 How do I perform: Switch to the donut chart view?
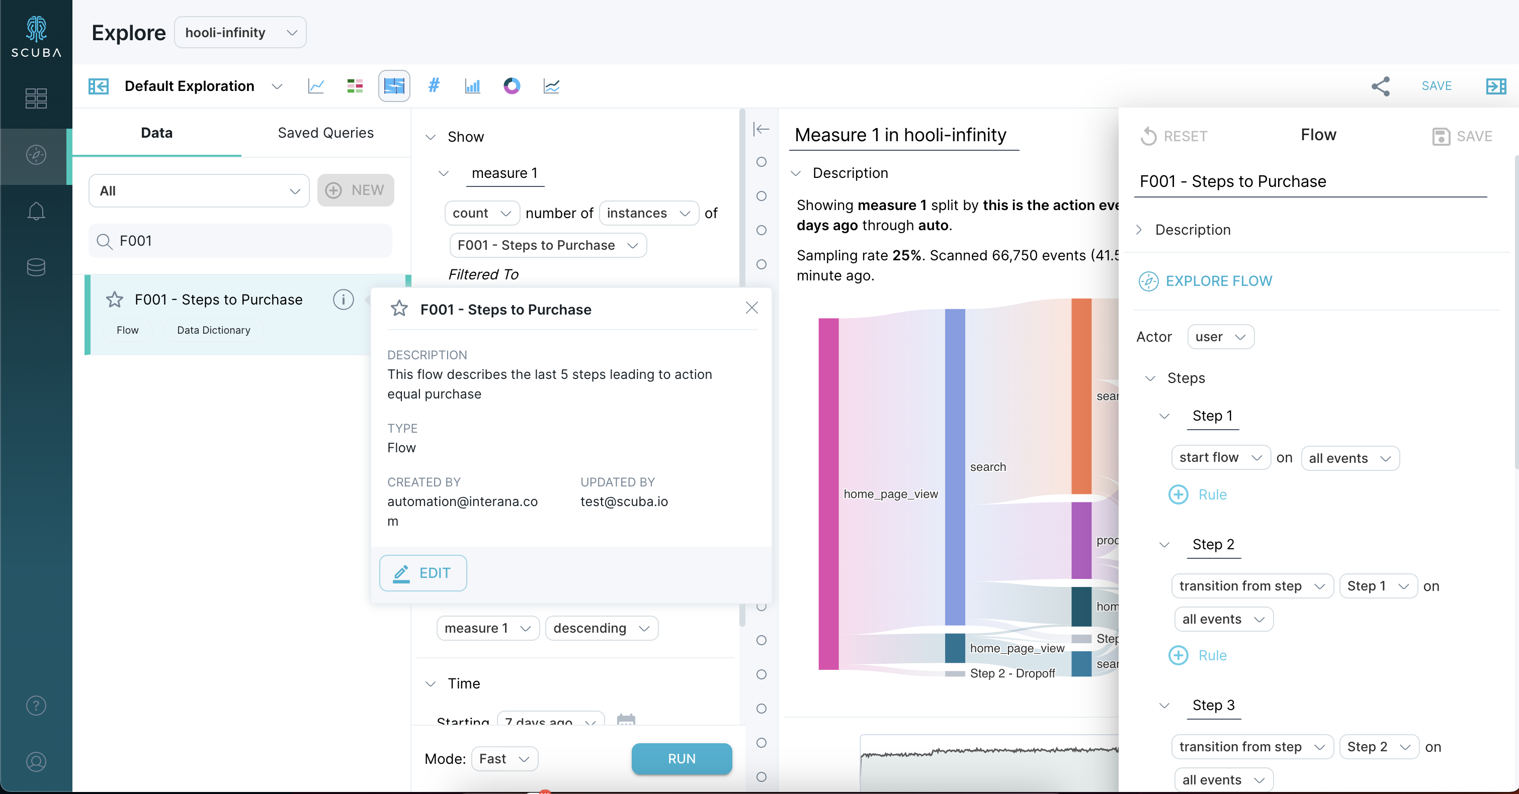[512, 86]
